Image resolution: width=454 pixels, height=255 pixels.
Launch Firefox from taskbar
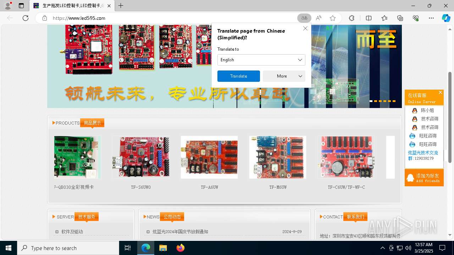click(180, 248)
